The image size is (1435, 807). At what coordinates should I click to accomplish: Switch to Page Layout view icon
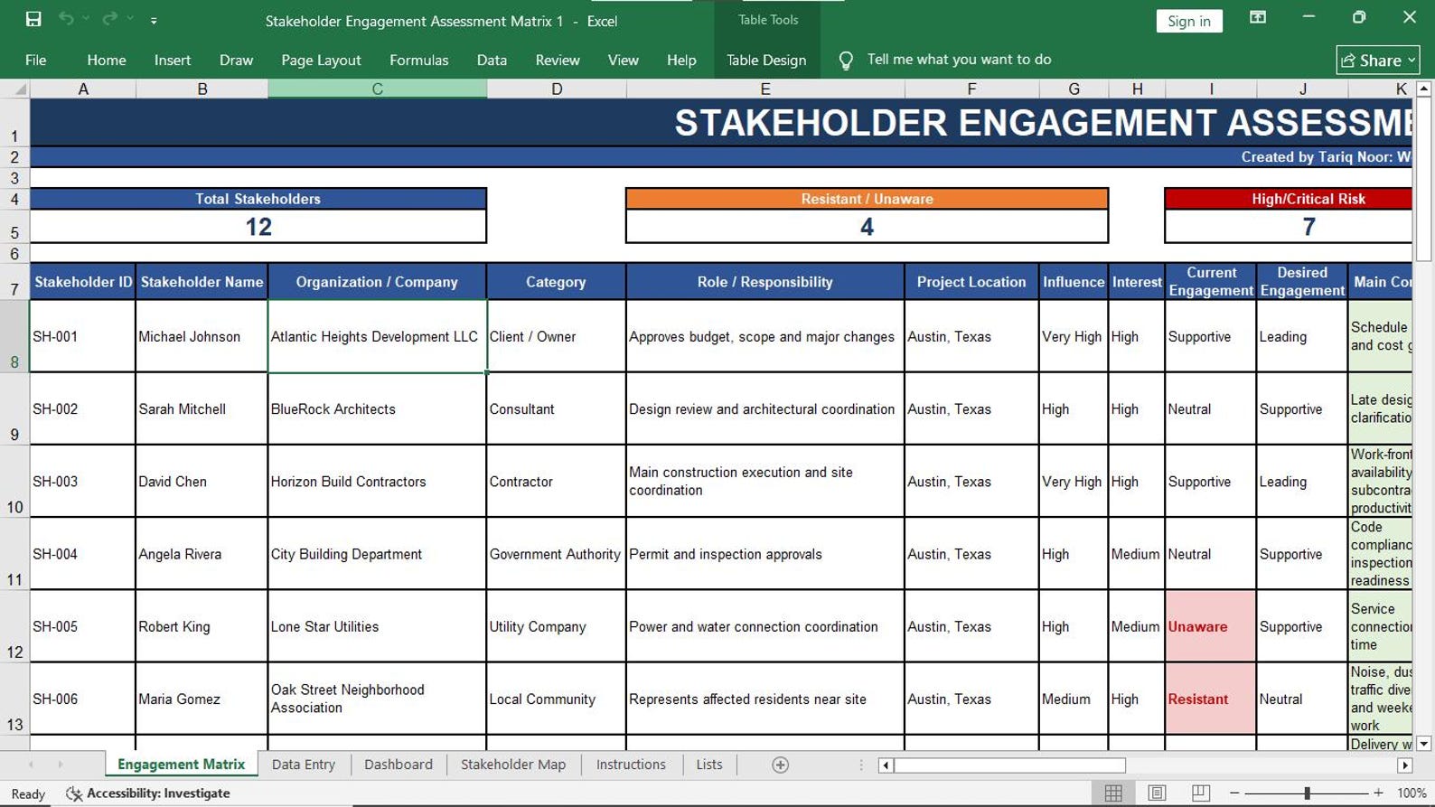1157,793
